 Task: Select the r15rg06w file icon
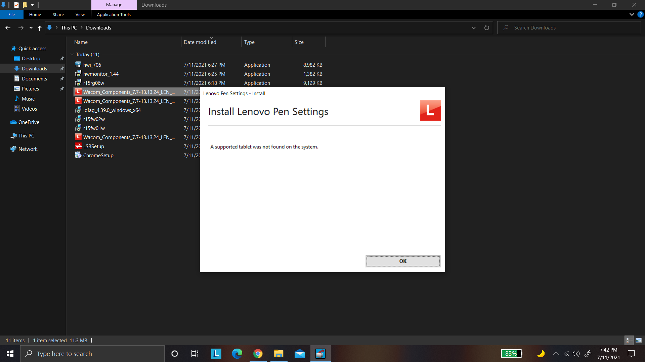(x=78, y=82)
